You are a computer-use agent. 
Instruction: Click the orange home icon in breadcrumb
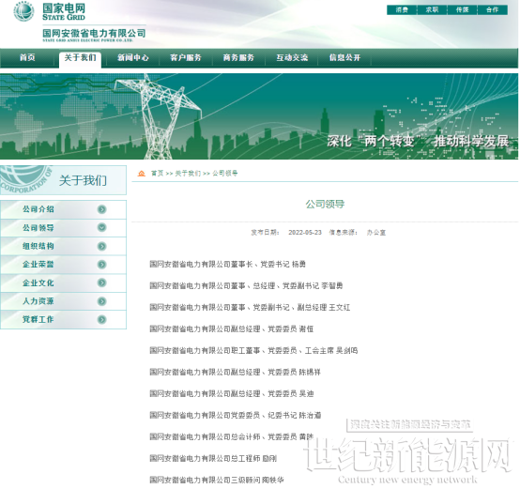[x=142, y=174]
